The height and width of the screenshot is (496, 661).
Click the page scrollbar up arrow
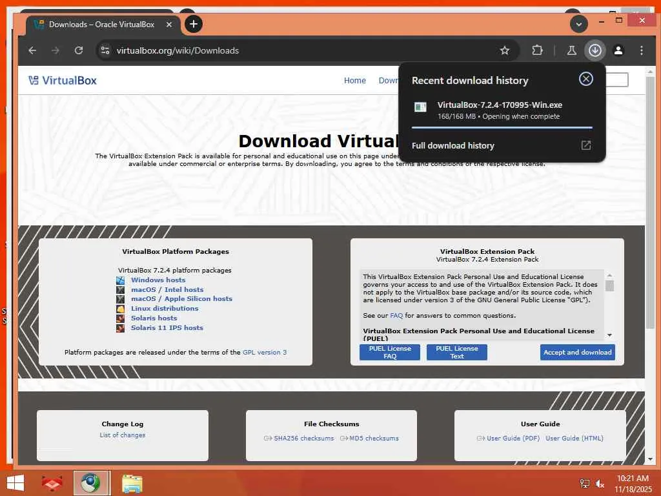(650, 72)
